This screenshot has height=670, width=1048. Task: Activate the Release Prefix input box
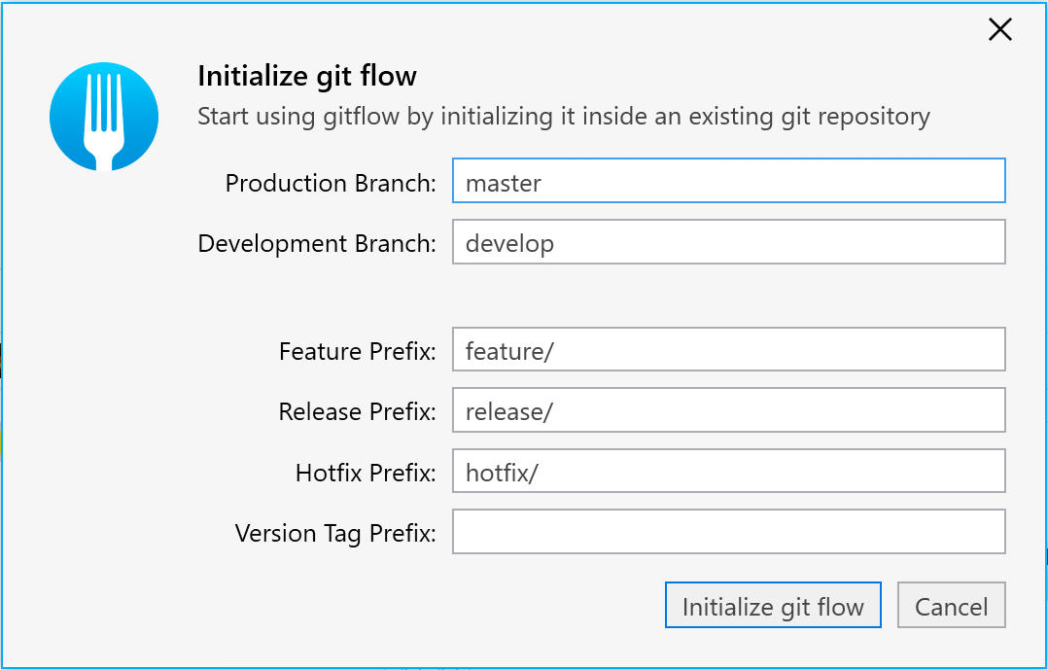click(x=728, y=410)
